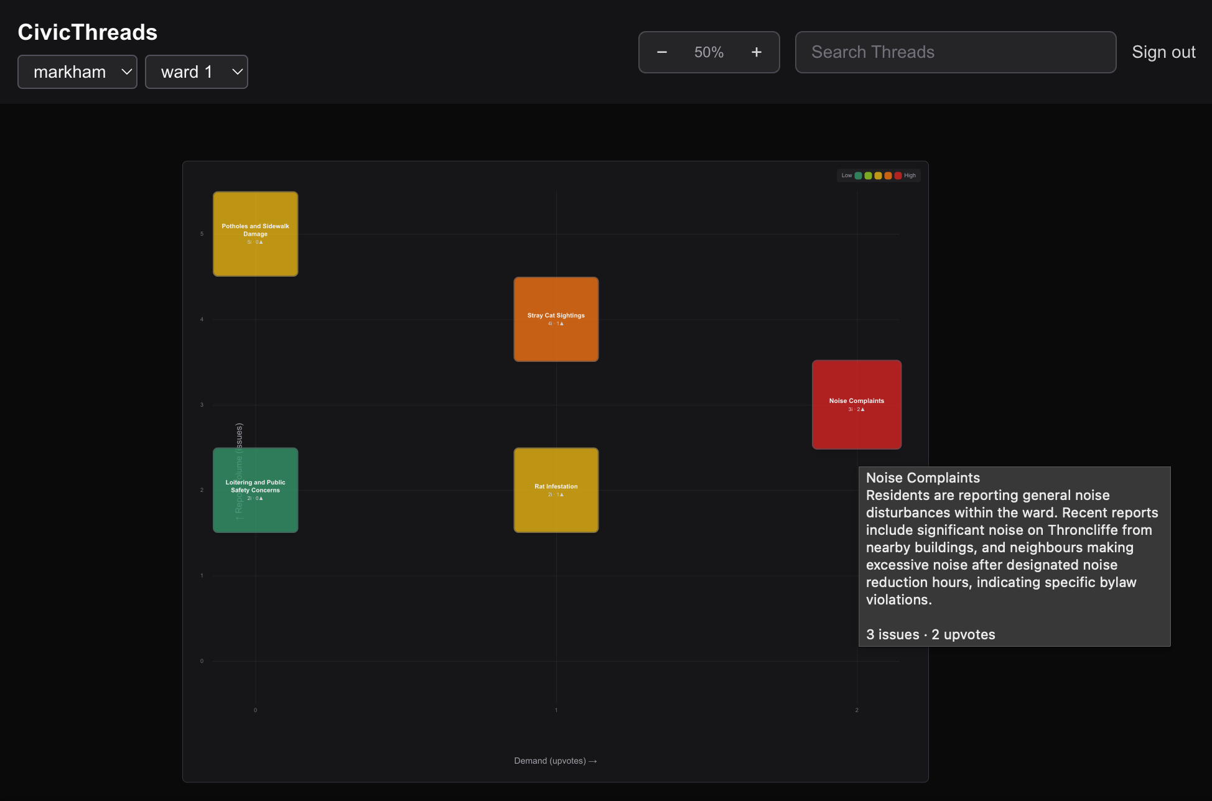Click the yellow legend swatch

(878, 175)
